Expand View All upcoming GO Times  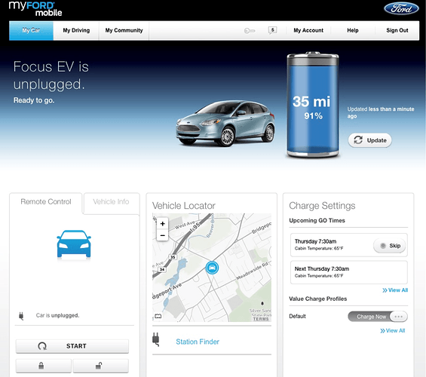[395, 290]
